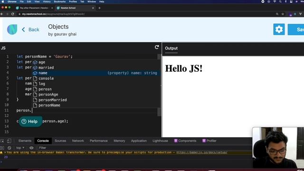Bookmark page with the star icon
Image resolution: width=304 pixels, height=171 pixels.
[283, 14]
